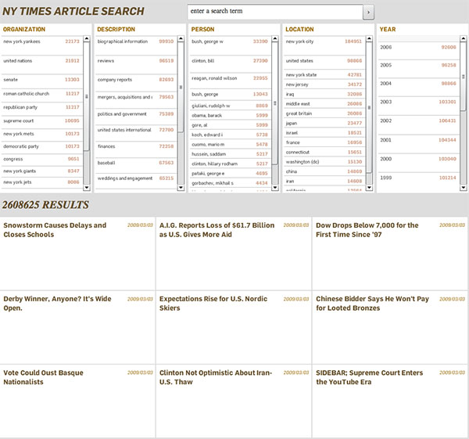Click the search submit arrow button

click(x=369, y=12)
